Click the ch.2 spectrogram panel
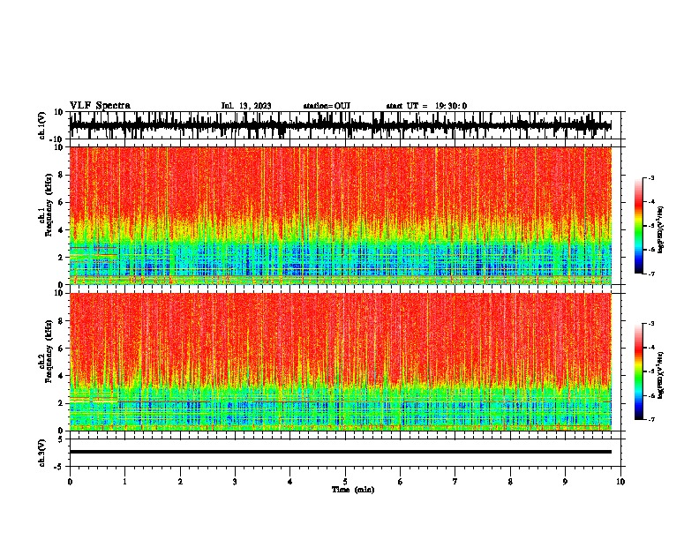The width and height of the screenshot is (699, 540). pyautogui.click(x=340, y=362)
